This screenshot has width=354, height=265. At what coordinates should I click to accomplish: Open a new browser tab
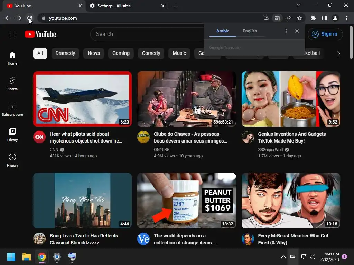click(176, 6)
